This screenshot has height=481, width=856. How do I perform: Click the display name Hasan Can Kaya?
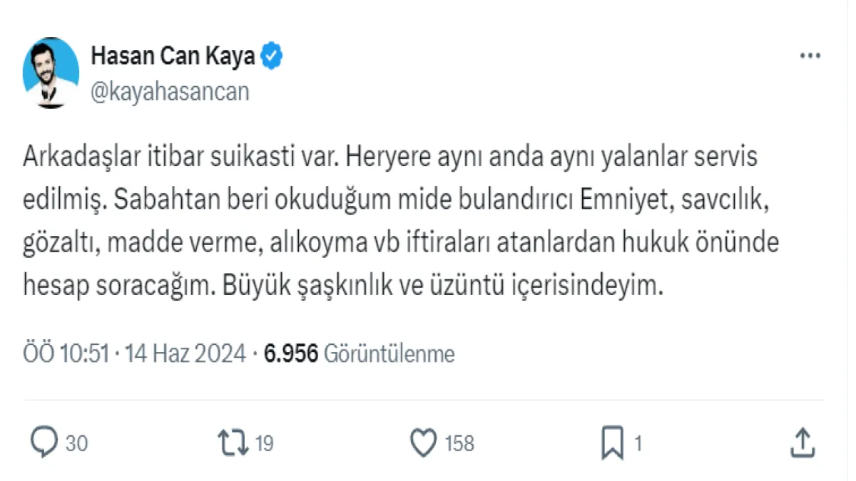(x=173, y=56)
